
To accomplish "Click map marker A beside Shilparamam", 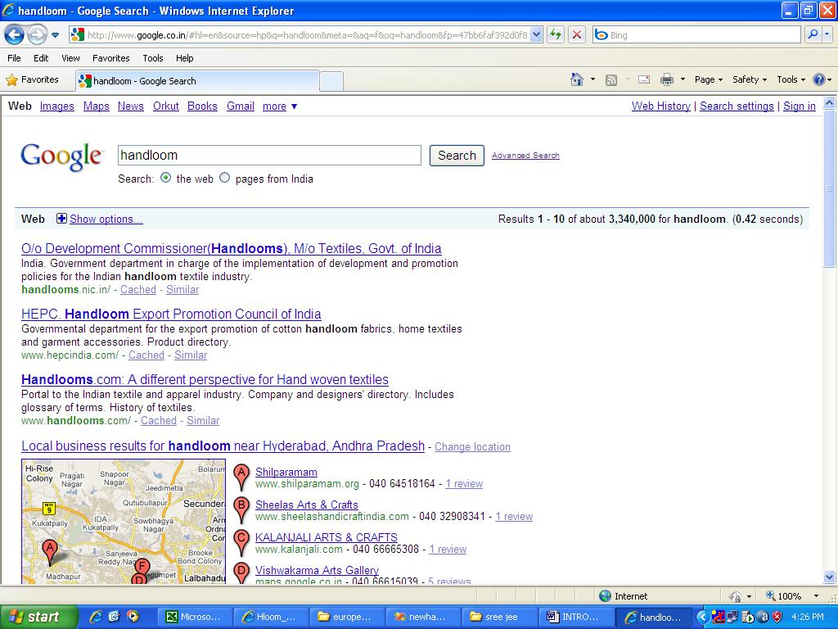I will click(241, 477).
